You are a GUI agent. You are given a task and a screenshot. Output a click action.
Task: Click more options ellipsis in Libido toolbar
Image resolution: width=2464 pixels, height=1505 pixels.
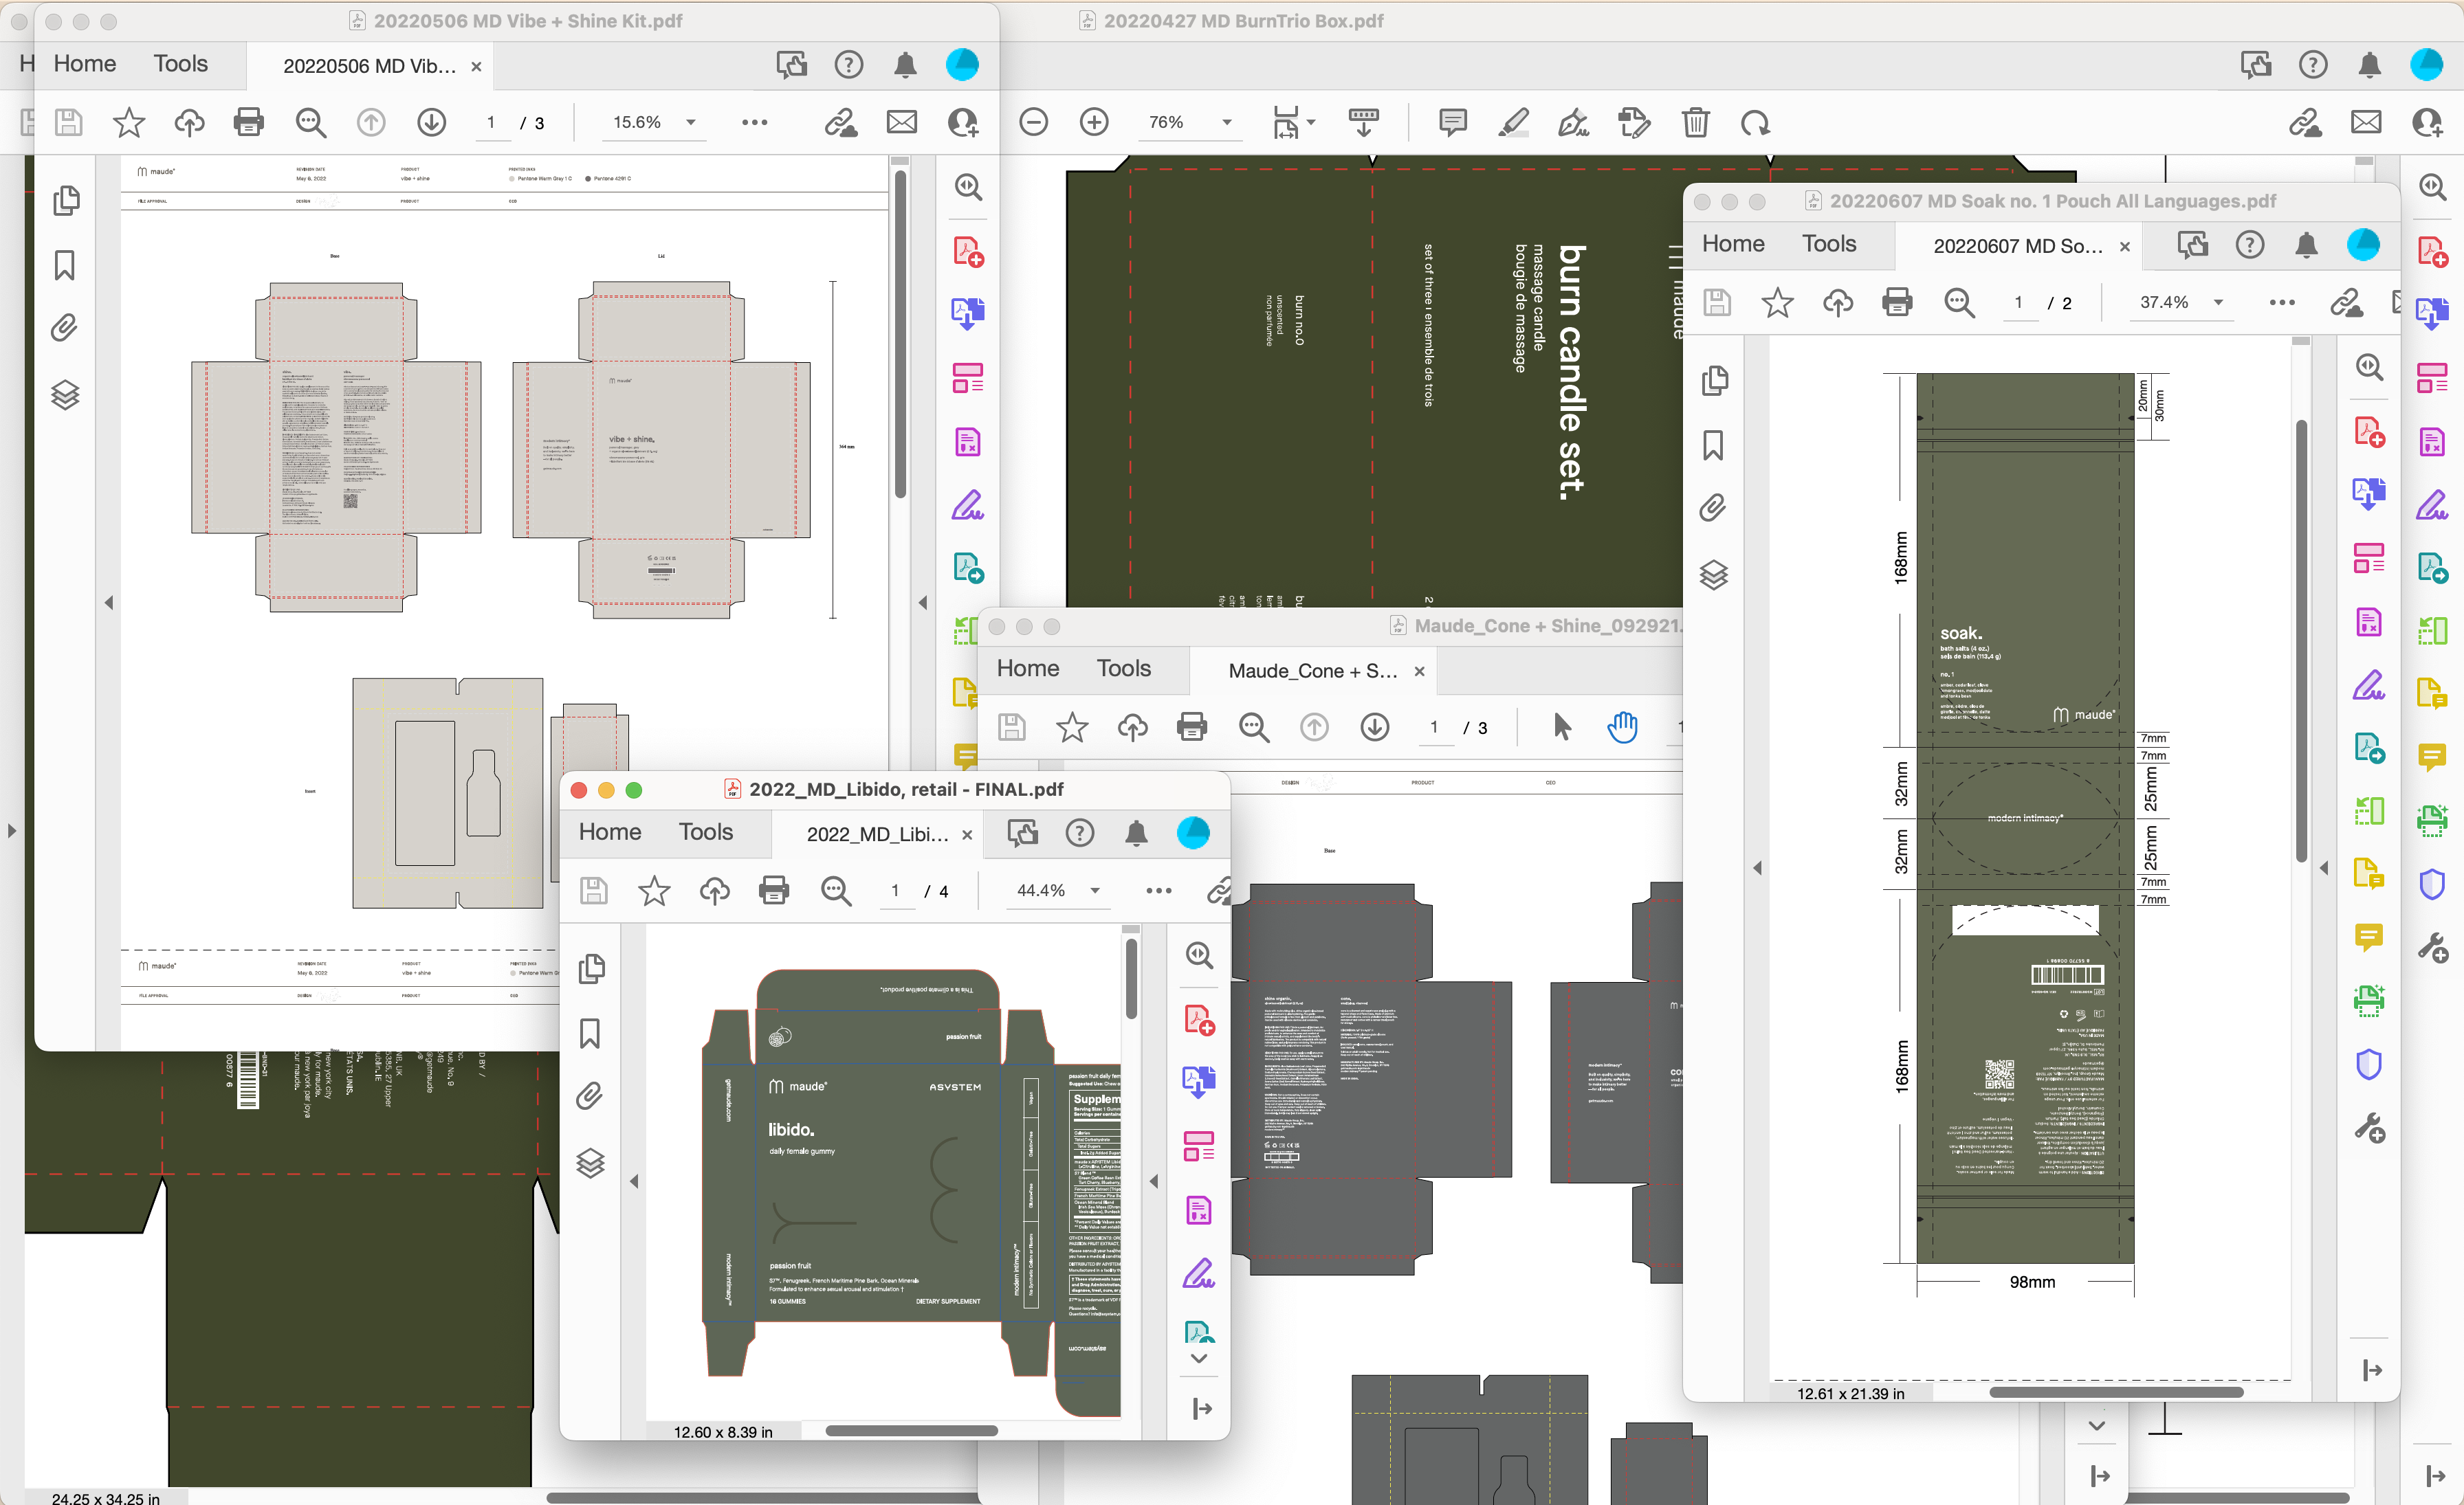pyautogui.click(x=1159, y=889)
